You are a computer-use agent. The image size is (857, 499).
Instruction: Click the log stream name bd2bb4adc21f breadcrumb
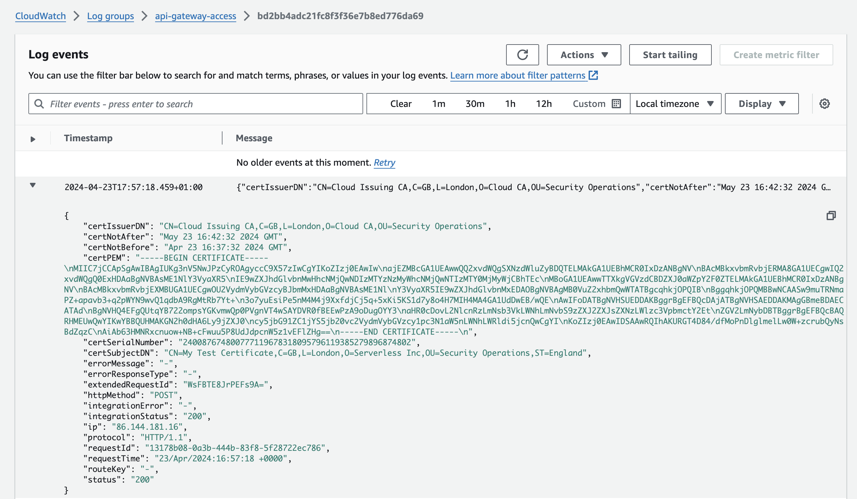[x=340, y=16]
